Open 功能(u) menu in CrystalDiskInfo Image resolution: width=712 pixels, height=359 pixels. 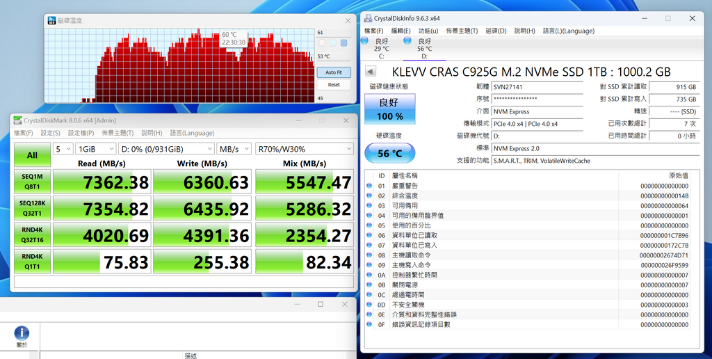click(428, 31)
